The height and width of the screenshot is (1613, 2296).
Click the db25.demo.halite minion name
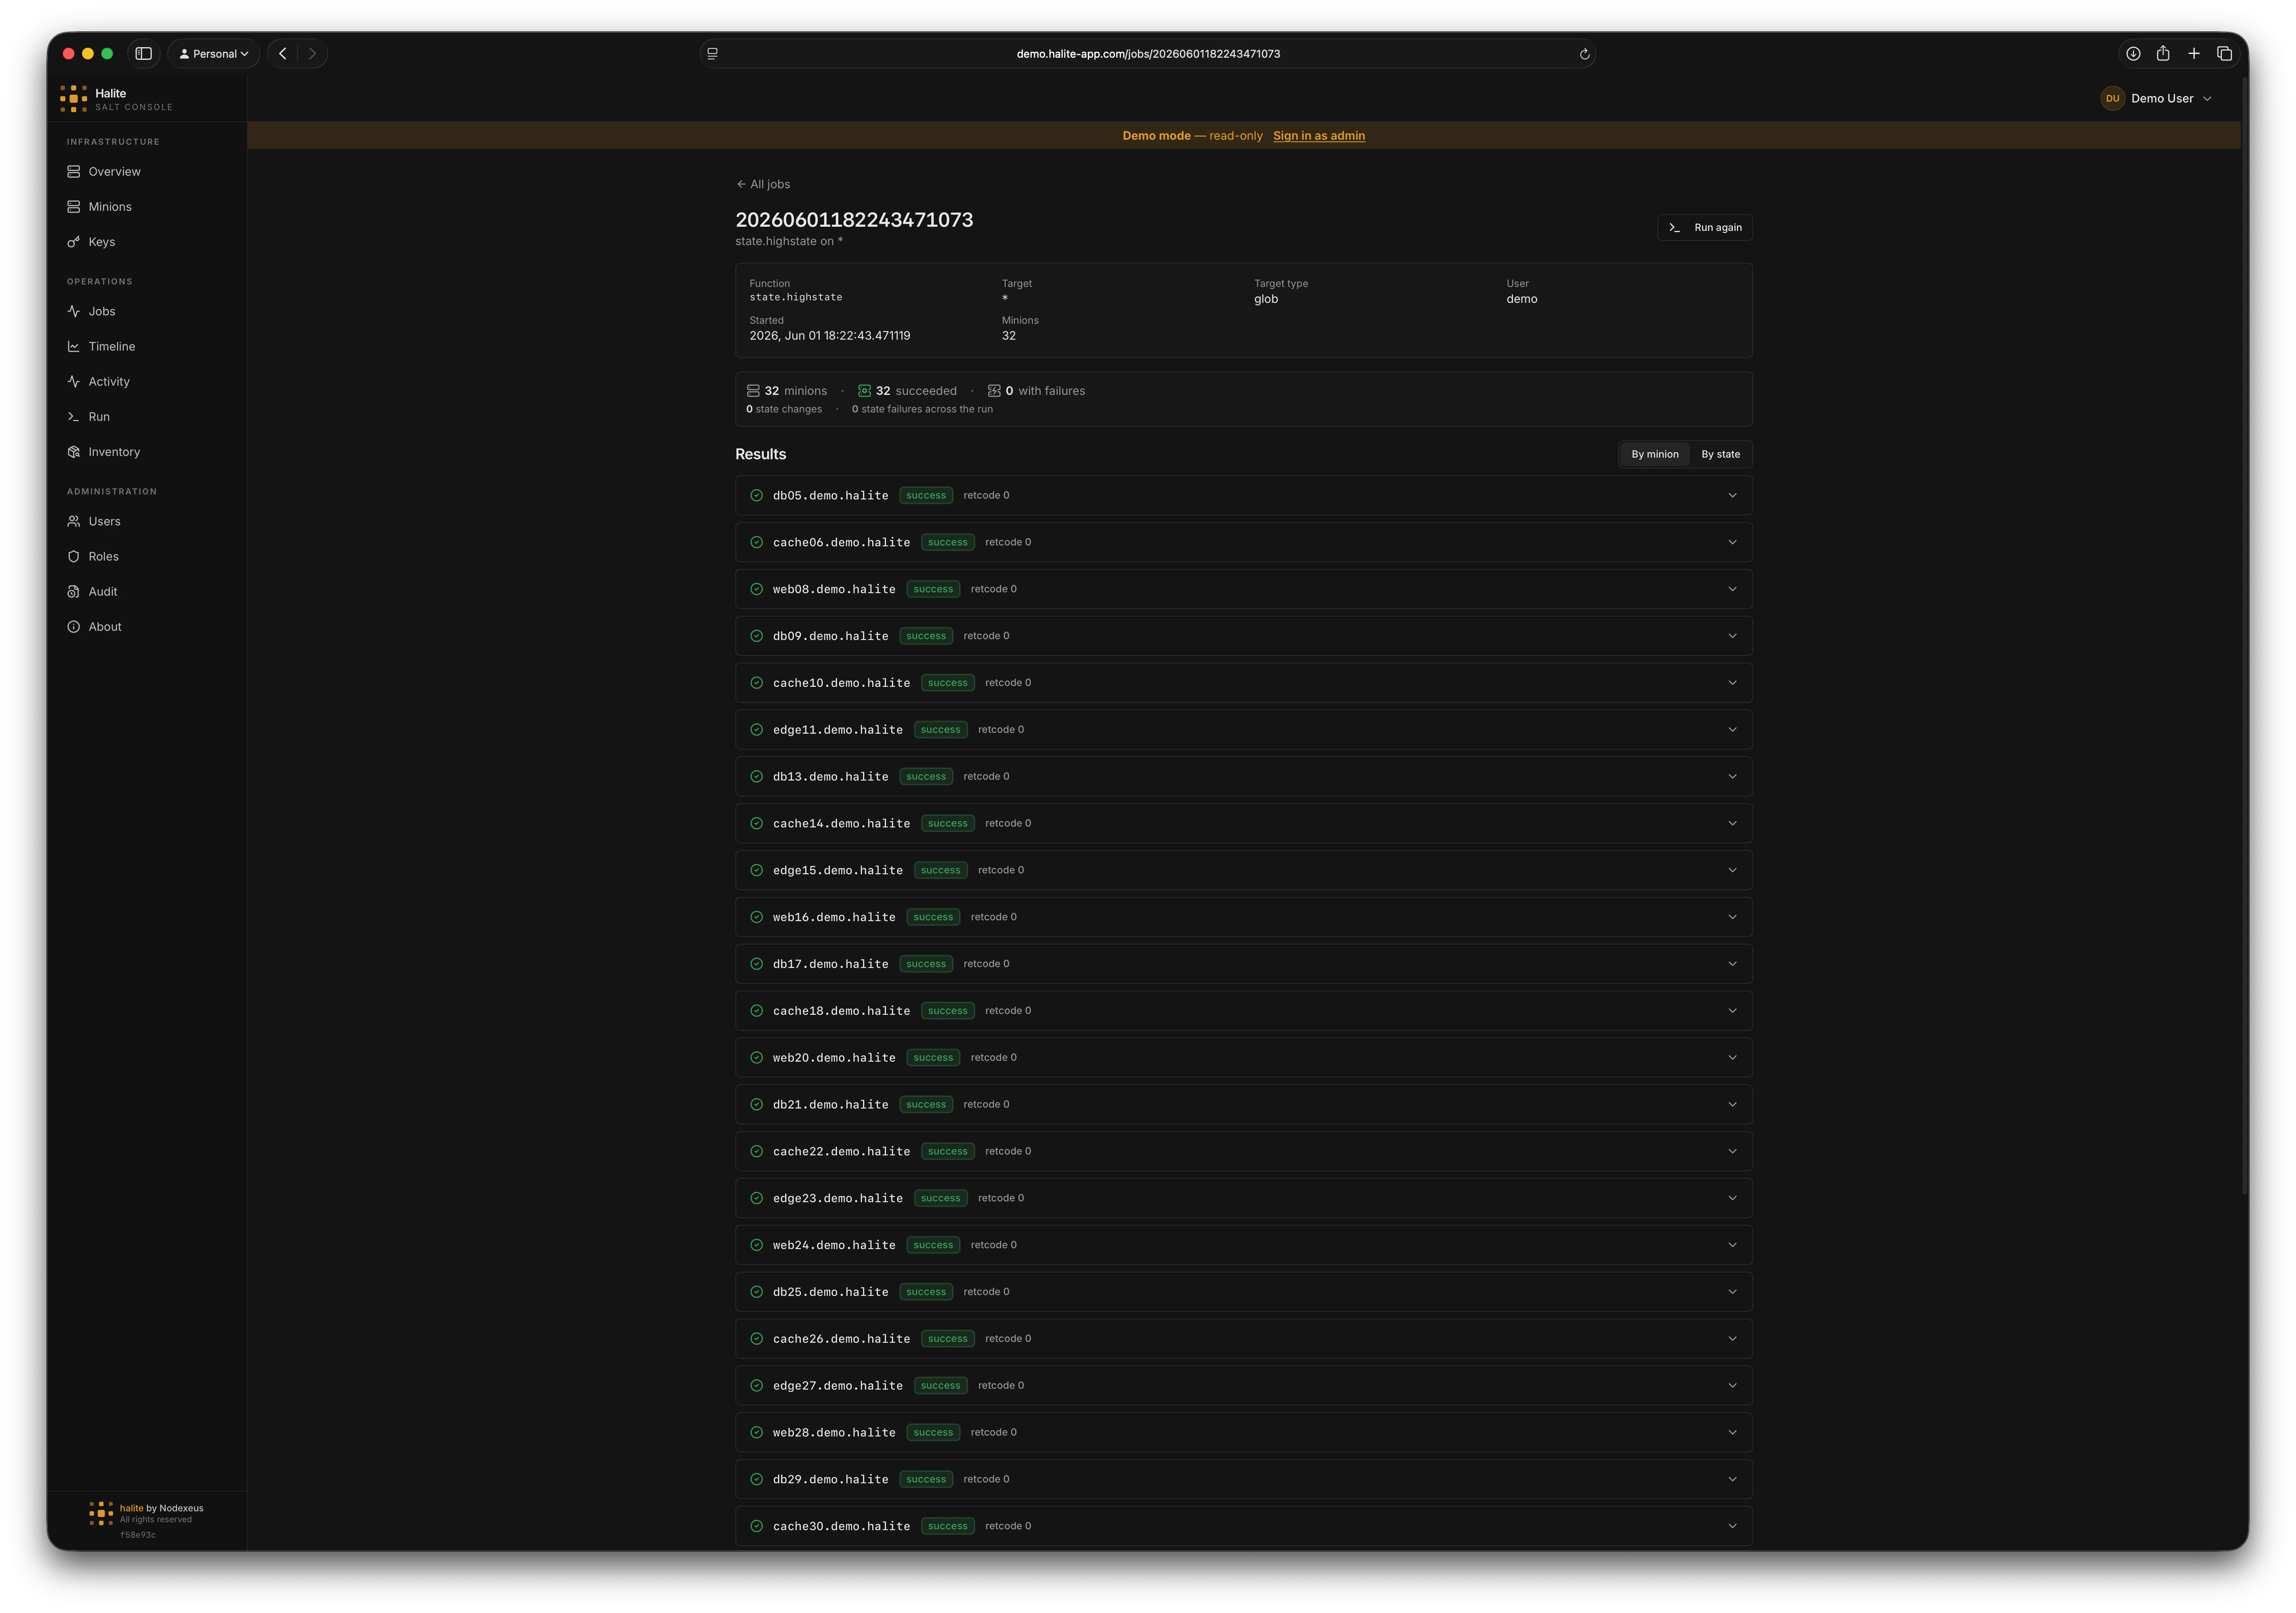tap(830, 1292)
